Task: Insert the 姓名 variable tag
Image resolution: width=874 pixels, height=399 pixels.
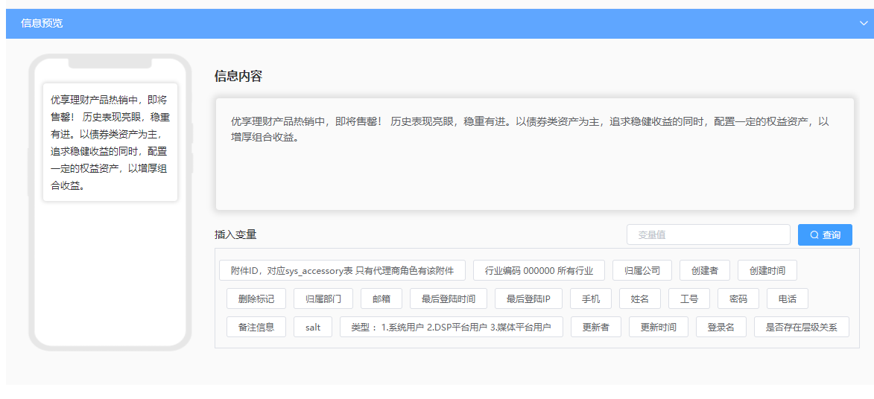Action: [640, 299]
